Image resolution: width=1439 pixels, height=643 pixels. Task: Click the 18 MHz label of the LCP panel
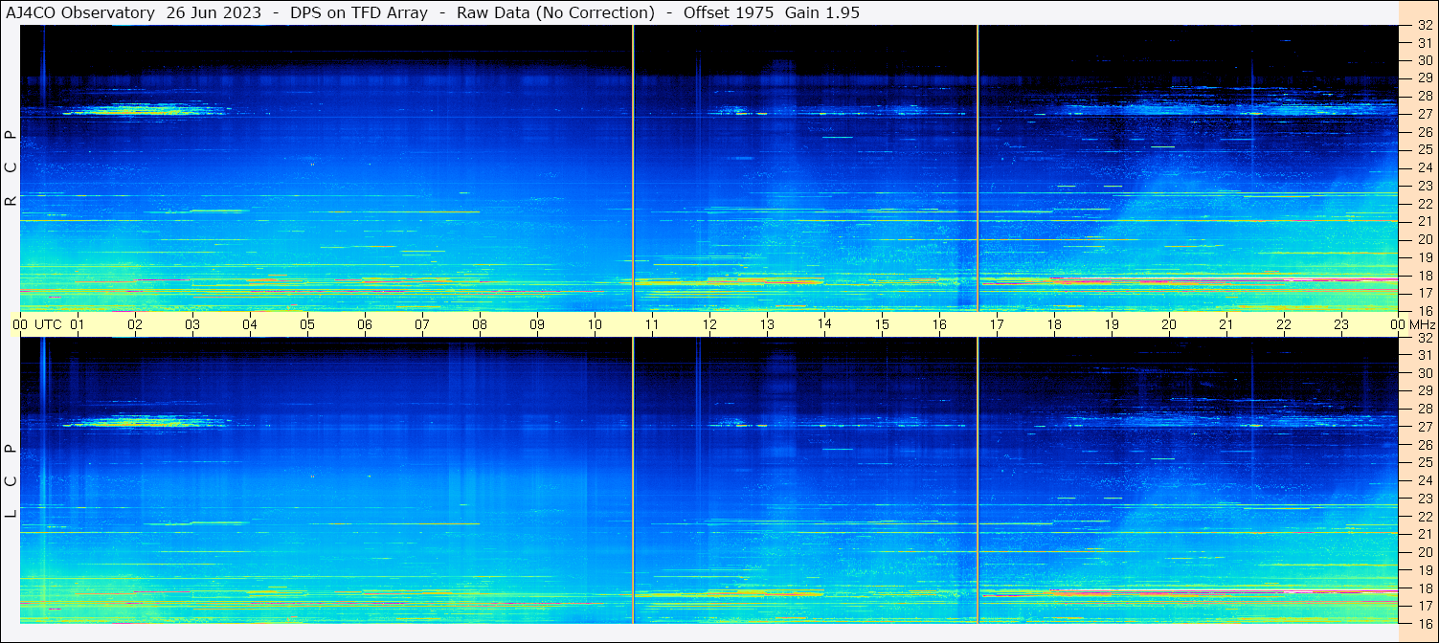[x=1424, y=588]
